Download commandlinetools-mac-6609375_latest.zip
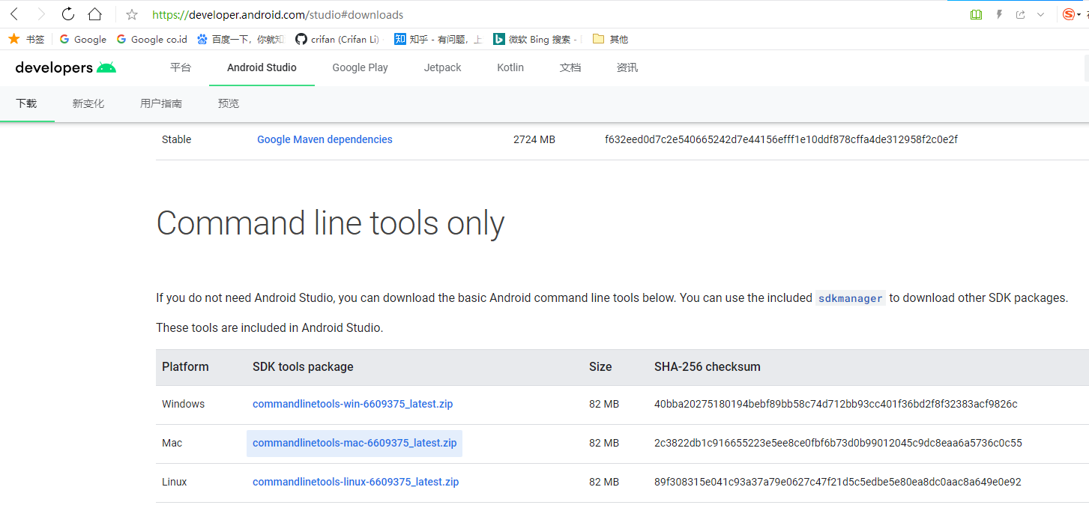Viewport: 1089px width, 508px height. point(355,443)
